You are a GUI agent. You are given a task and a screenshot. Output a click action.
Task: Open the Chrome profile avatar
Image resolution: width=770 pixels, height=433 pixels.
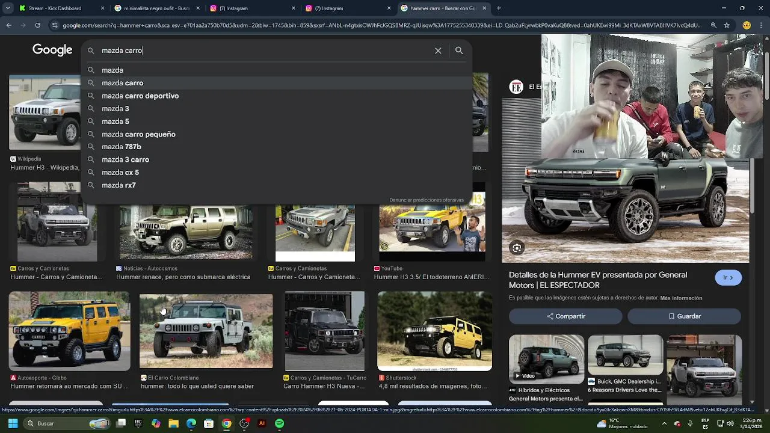[747, 25]
